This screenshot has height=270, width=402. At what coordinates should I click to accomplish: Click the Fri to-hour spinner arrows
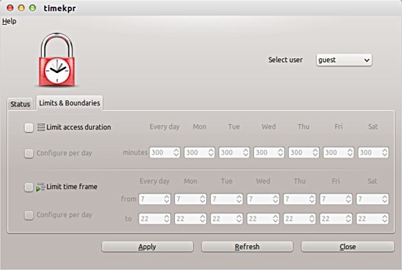point(348,218)
